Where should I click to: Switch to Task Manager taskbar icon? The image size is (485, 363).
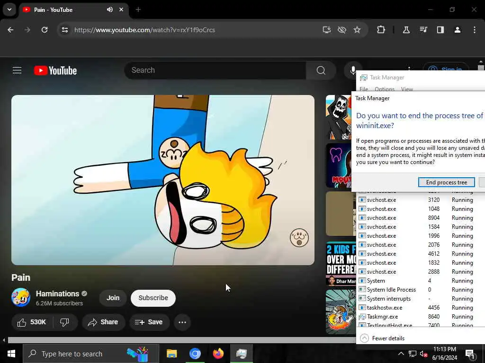coord(242,354)
